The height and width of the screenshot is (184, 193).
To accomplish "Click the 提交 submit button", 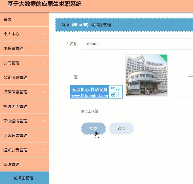I will [93, 129].
